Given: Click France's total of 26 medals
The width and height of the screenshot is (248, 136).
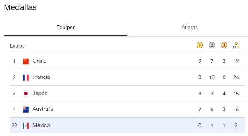Looking at the screenshot, I should pyautogui.click(x=236, y=77).
